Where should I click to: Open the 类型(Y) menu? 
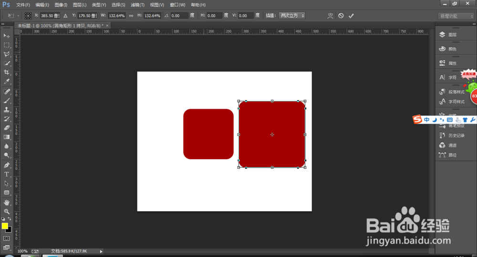tap(99, 5)
